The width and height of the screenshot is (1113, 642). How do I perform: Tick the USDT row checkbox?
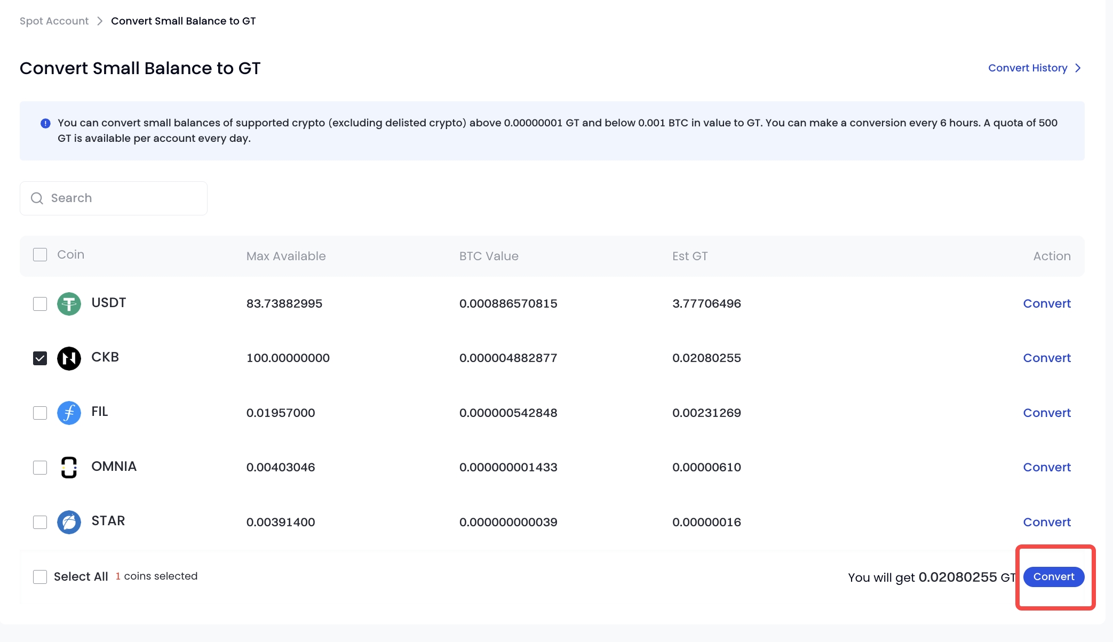(40, 304)
